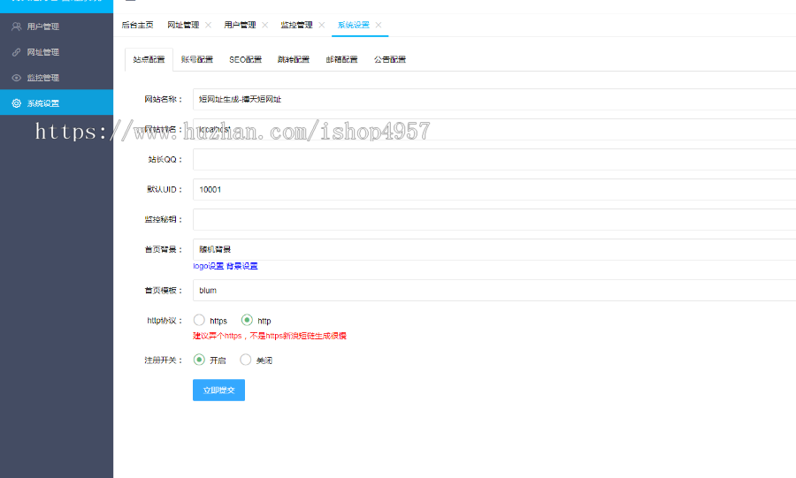
Task: Select the 公告配置 settings tab
Action: pyautogui.click(x=390, y=59)
